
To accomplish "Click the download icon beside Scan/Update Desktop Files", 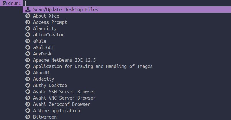I will click(x=28, y=9).
